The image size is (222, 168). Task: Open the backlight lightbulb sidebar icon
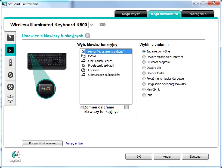[x=11, y=99]
